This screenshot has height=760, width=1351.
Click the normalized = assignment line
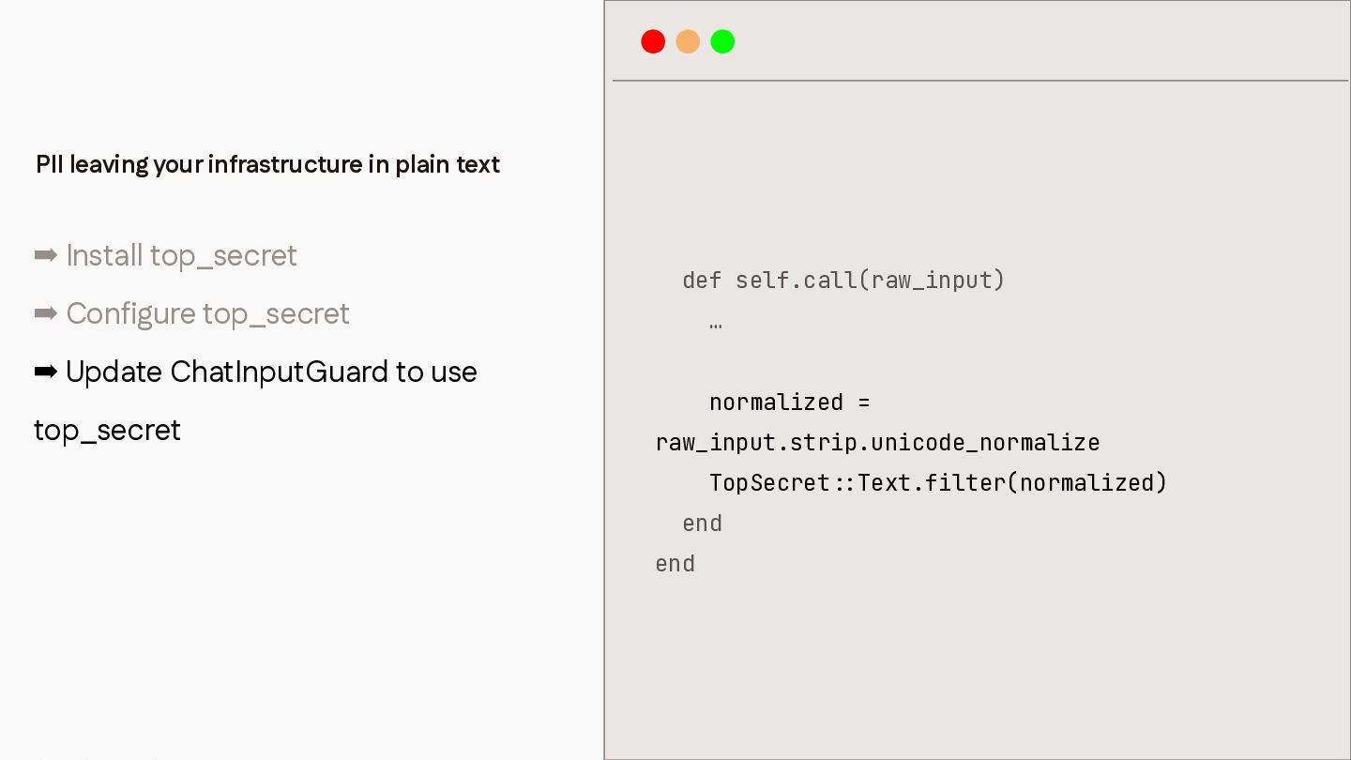790,403
